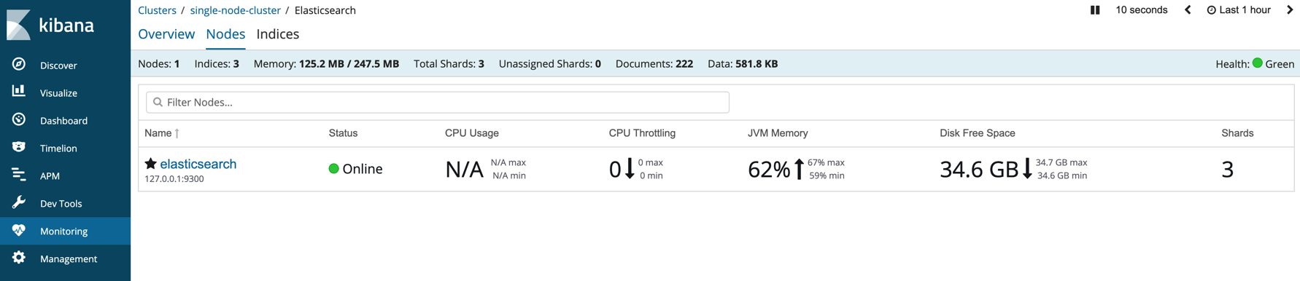Select Timelion in the sidebar
The width and height of the screenshot is (1300, 281).
click(58, 149)
